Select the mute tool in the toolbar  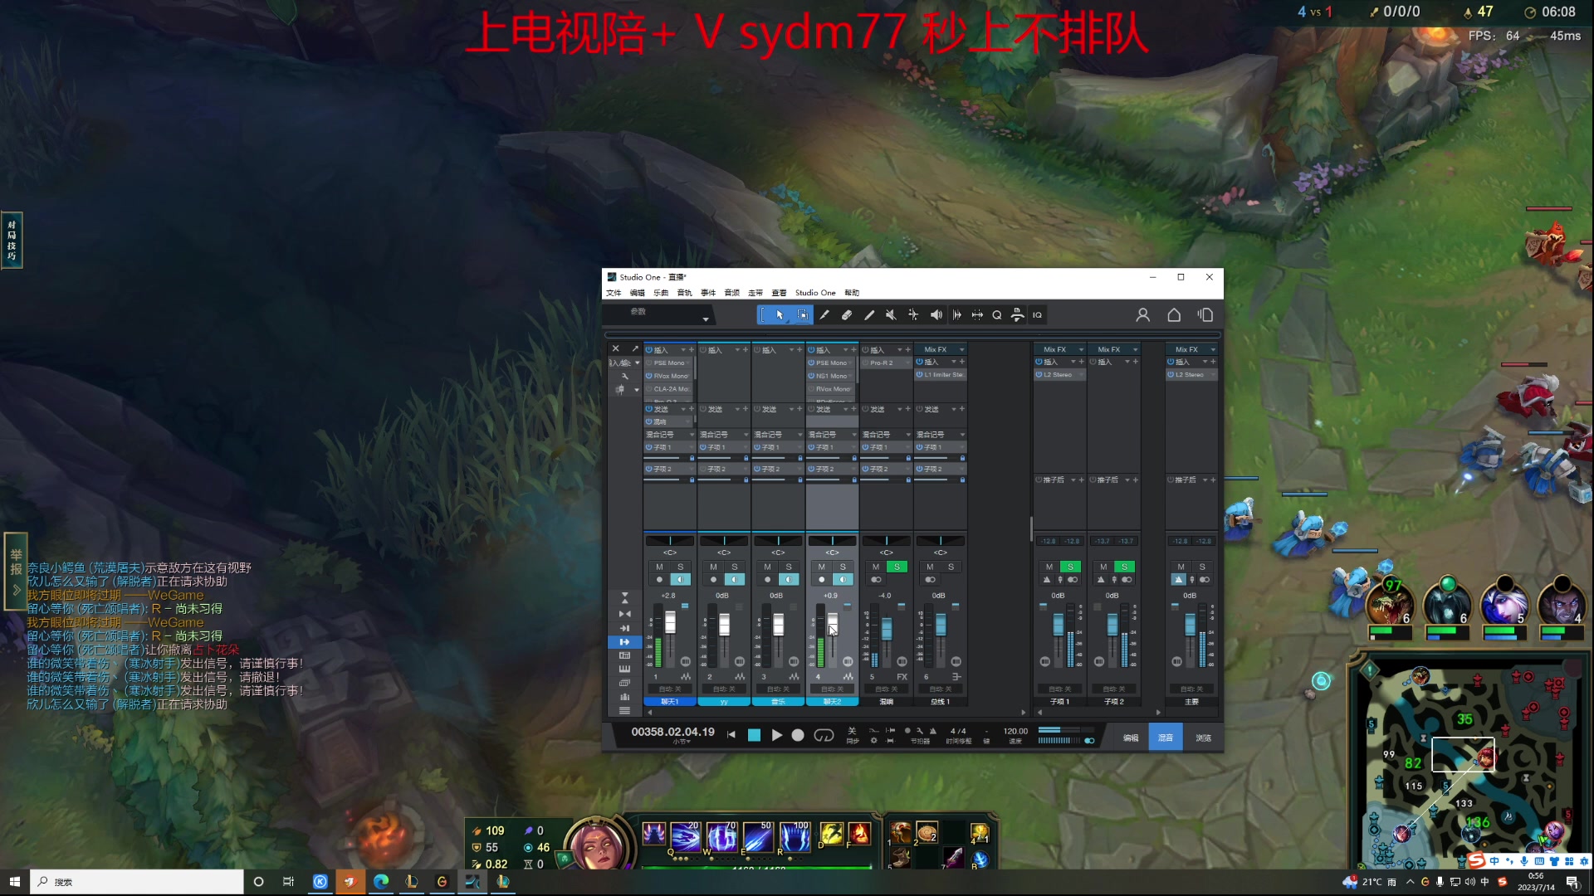click(890, 315)
